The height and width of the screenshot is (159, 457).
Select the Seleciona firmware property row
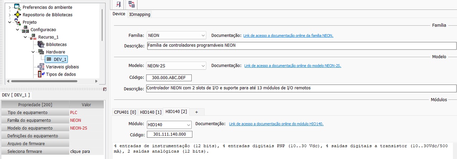[53, 152]
